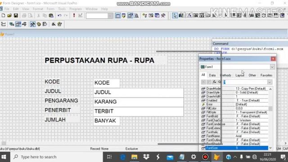This screenshot has height=162, width=288.
Task: Select the DrawStyle property row
Action: point(234,93)
